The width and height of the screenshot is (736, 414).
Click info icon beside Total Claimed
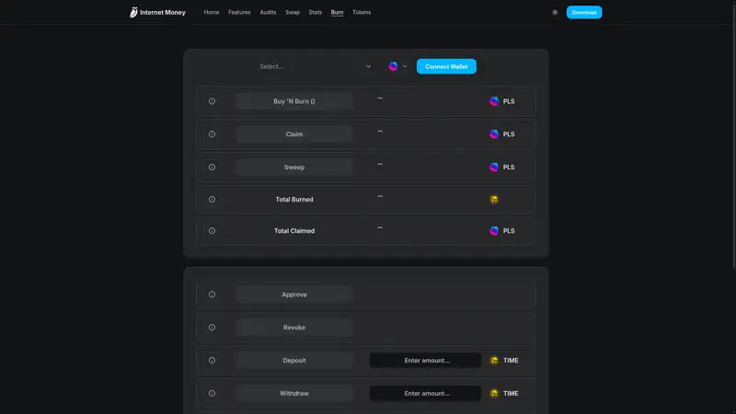click(x=213, y=231)
